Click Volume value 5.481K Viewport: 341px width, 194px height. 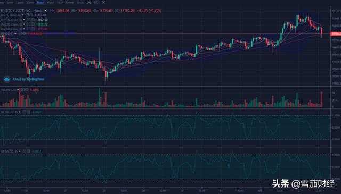pos(35,90)
